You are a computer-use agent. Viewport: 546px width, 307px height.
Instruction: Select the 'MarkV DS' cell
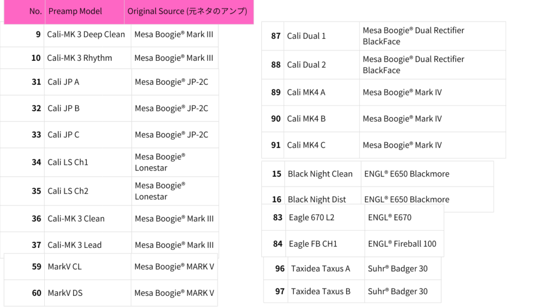click(65, 293)
